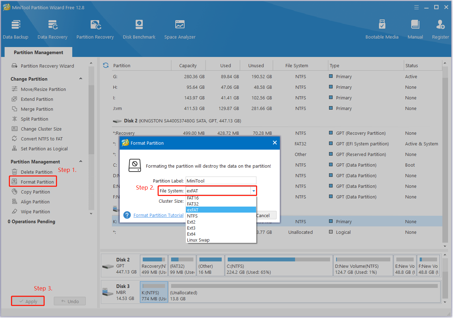Open Partition Recovery
Screen dimensions: 453x318
click(x=95, y=29)
